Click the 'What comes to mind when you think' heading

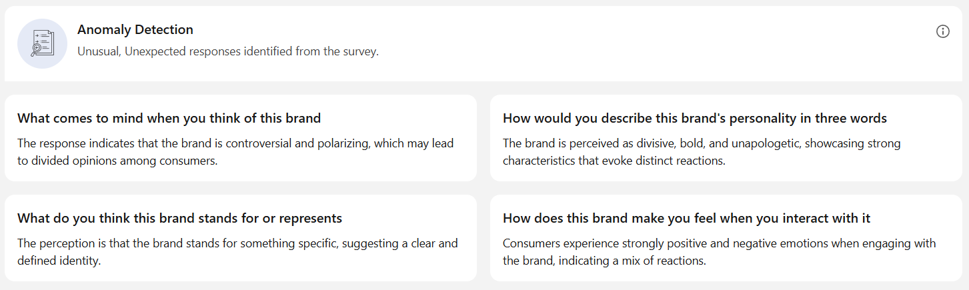169,118
